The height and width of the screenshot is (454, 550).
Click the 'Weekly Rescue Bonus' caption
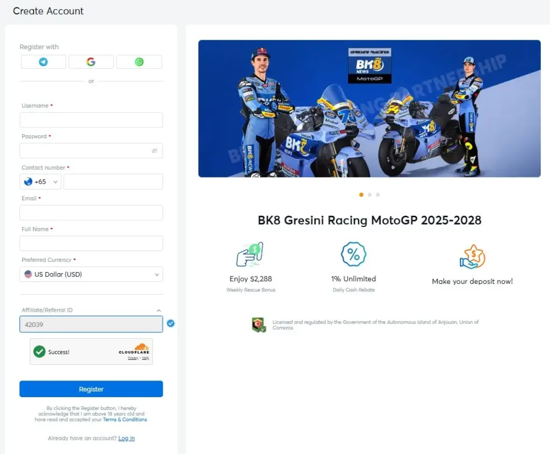tap(251, 290)
